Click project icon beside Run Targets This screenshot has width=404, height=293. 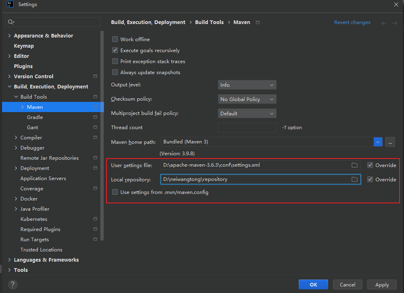(x=95, y=239)
